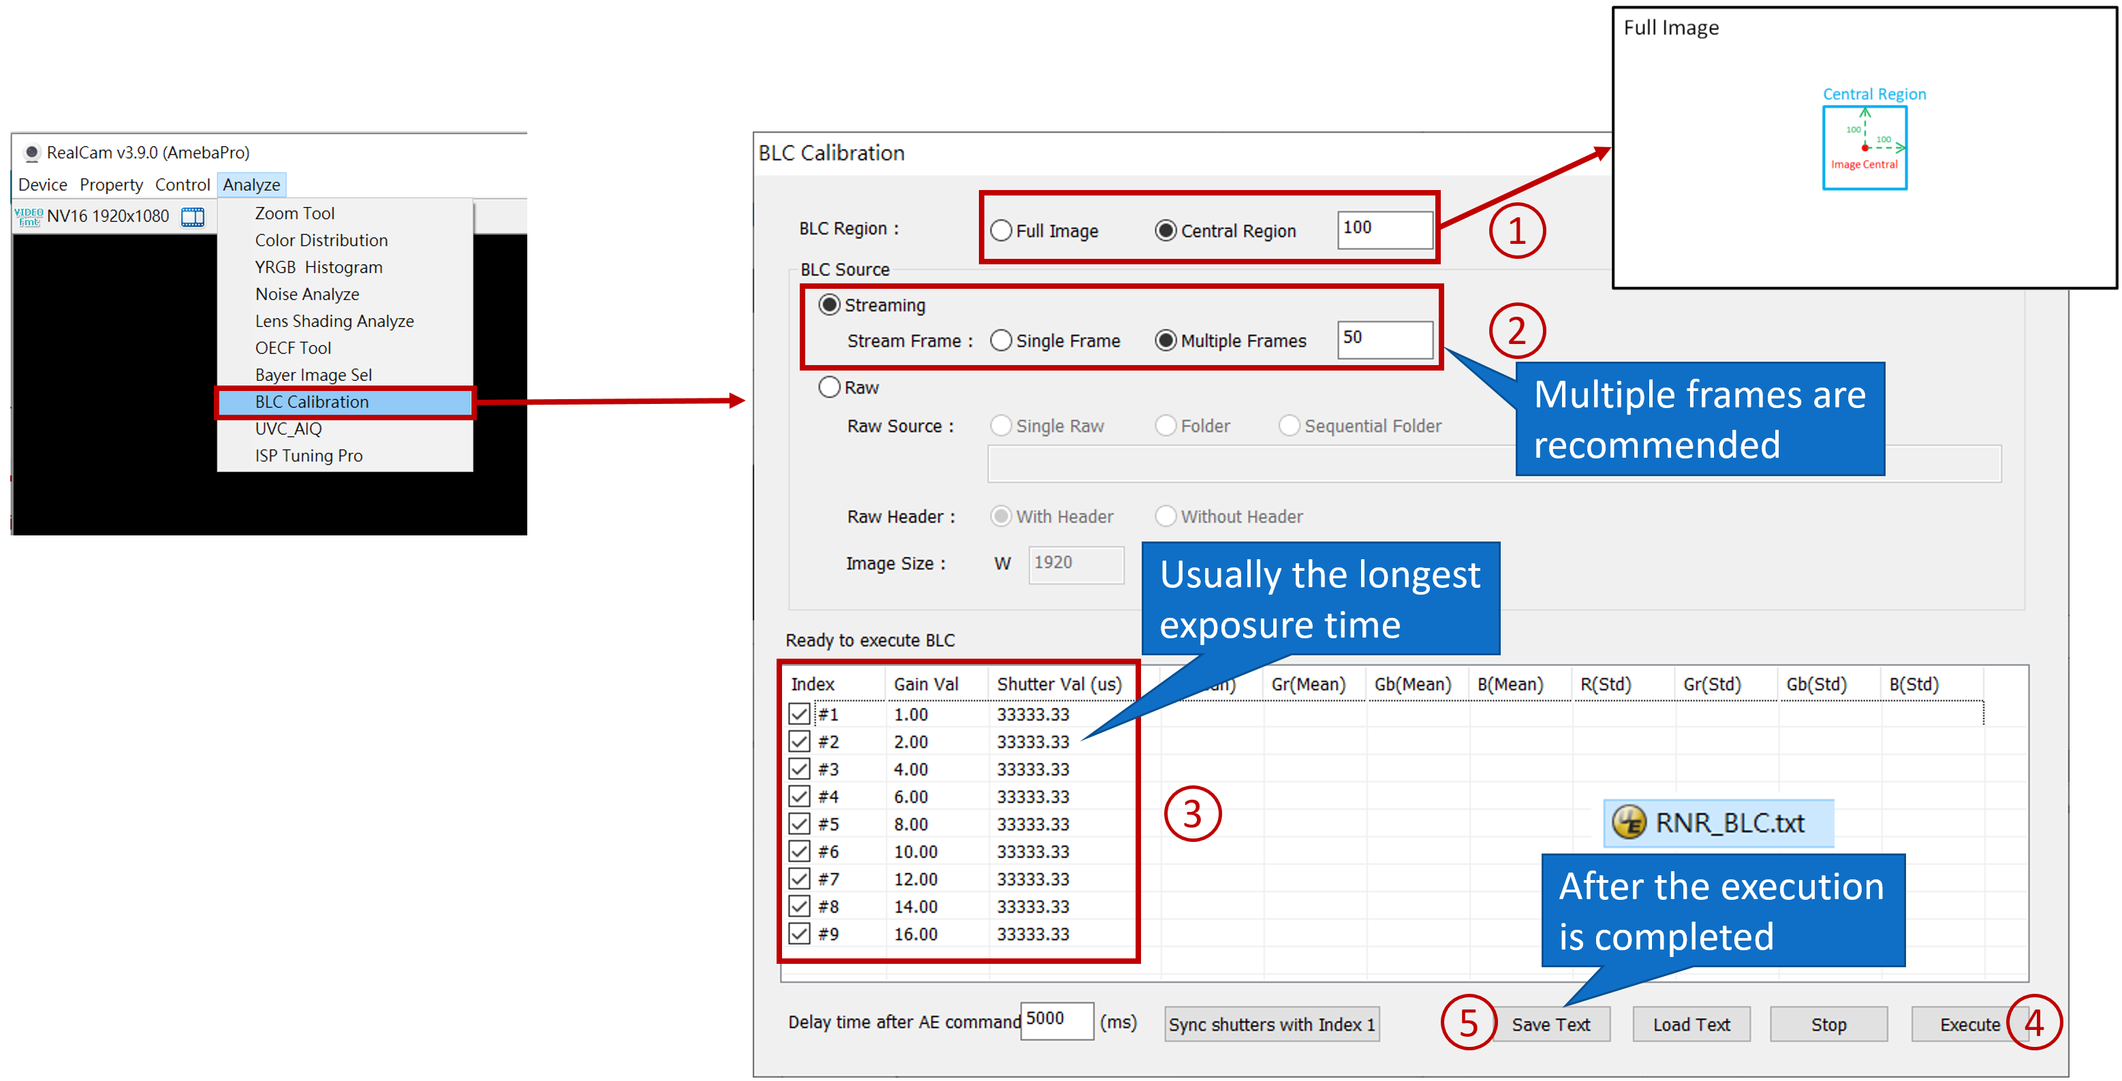Open the Property menu
The image size is (2122, 1081).
click(111, 185)
